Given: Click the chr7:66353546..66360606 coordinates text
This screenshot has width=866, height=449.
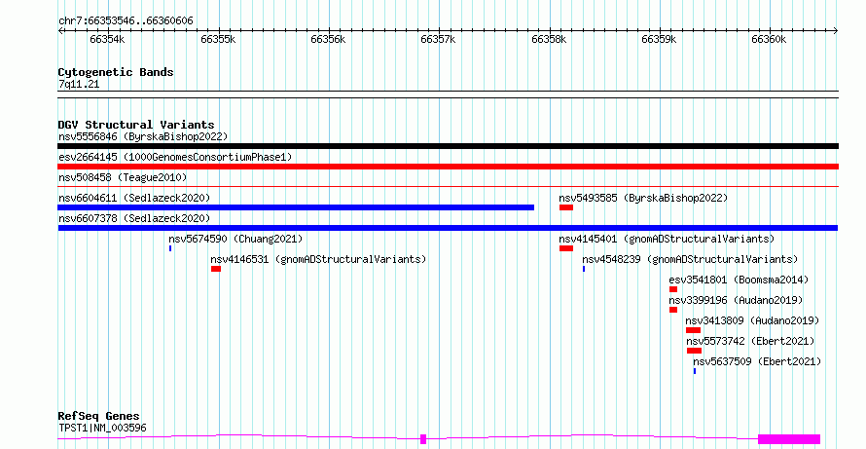Looking at the screenshot, I should pos(126,21).
